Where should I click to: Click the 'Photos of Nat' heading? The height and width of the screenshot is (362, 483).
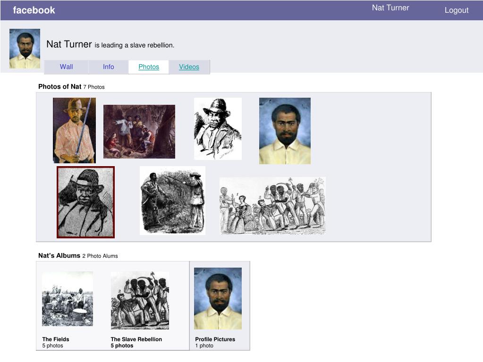60,87
